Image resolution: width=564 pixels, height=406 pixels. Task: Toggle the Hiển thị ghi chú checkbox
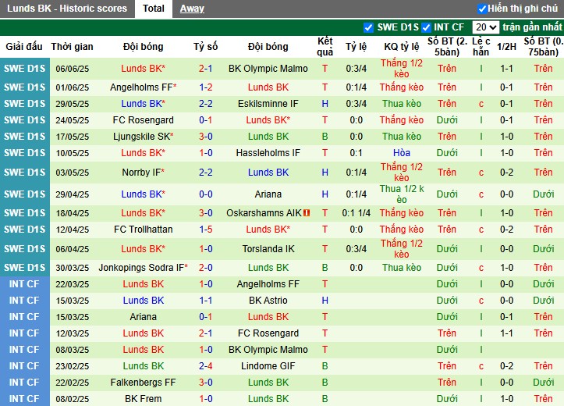(x=482, y=9)
